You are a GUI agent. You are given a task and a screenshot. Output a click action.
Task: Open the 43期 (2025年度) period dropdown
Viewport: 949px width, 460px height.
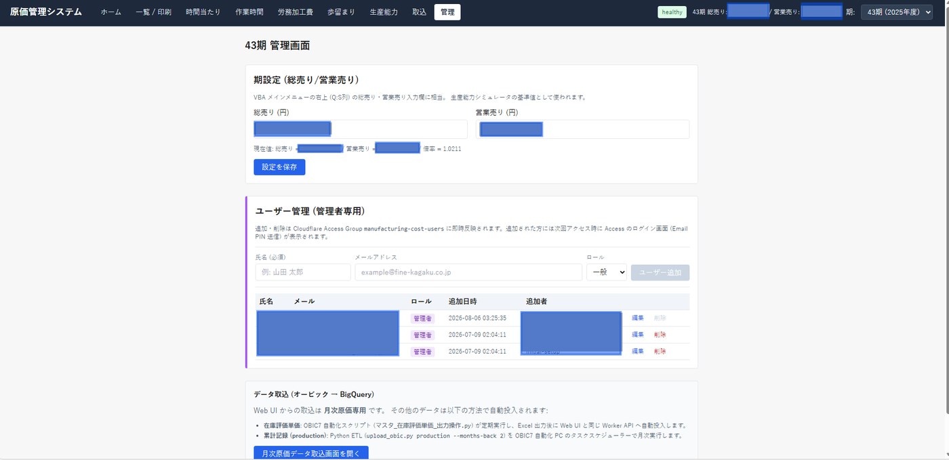click(896, 12)
